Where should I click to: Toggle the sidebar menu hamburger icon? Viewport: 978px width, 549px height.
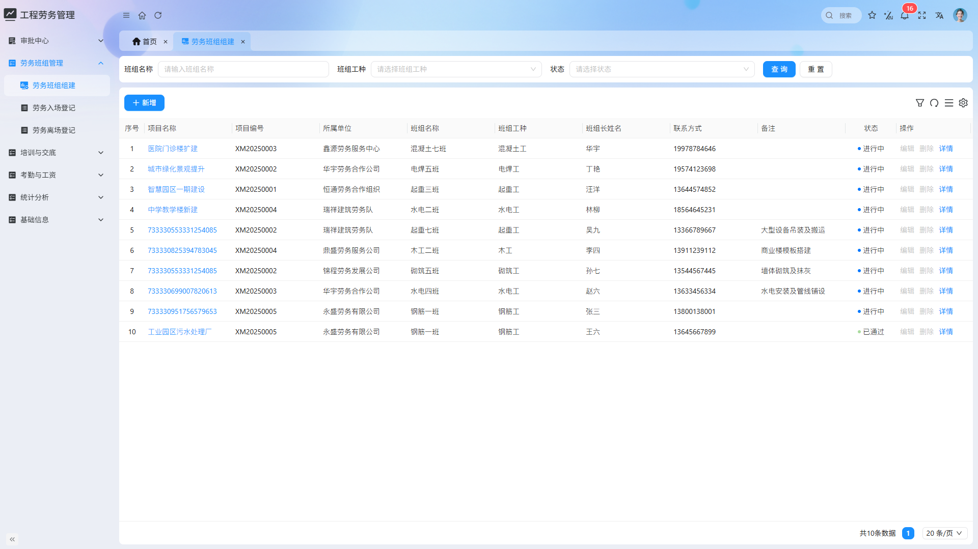[x=126, y=15]
